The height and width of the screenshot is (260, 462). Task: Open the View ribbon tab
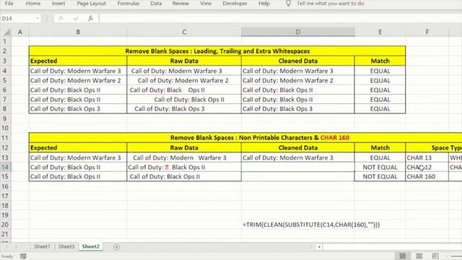[x=206, y=4]
